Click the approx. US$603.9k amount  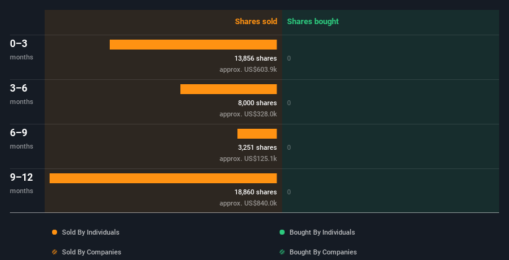click(248, 69)
